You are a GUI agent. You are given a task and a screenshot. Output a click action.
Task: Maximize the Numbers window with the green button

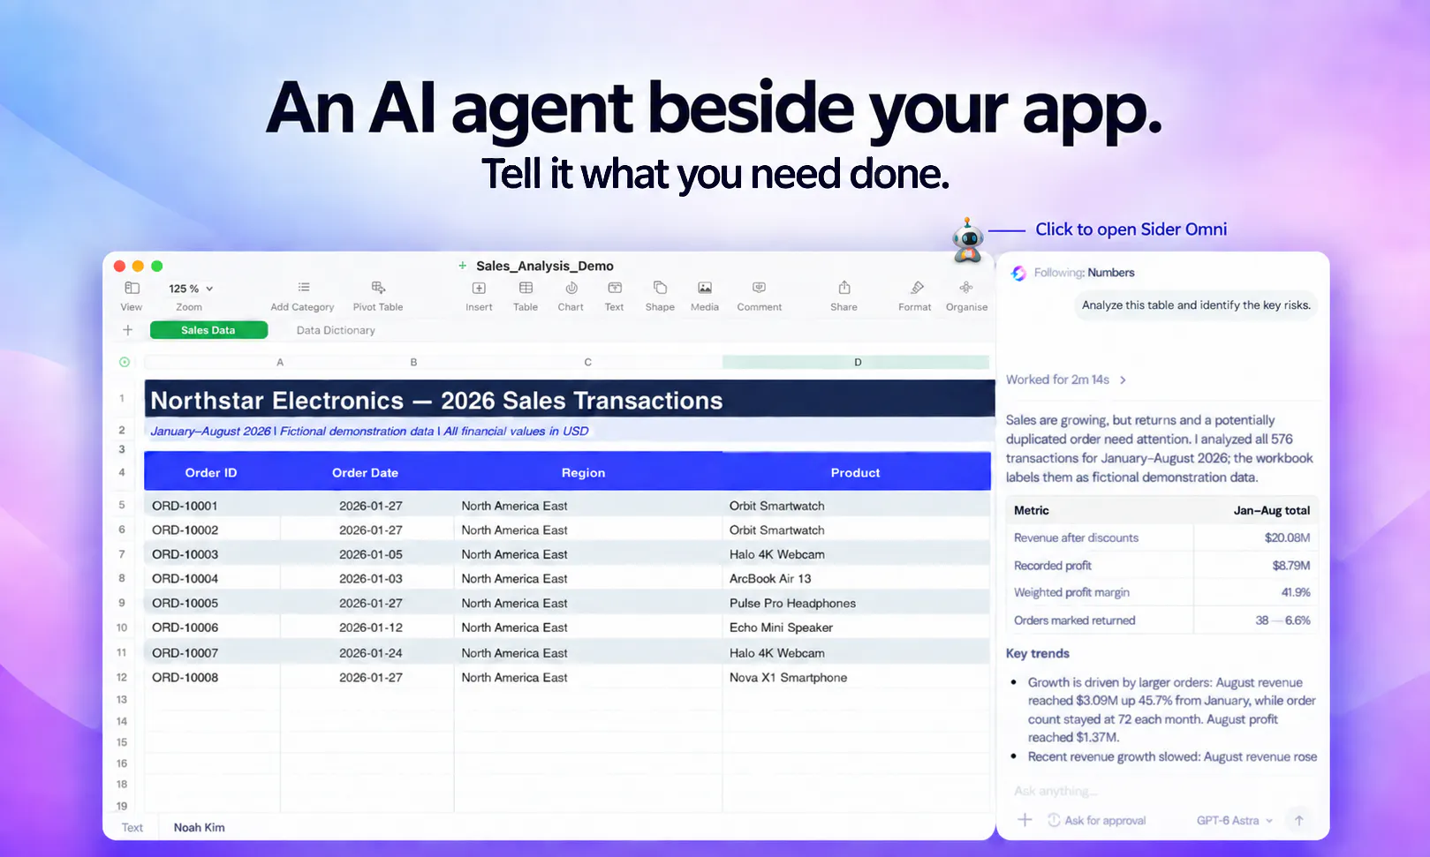click(x=157, y=266)
